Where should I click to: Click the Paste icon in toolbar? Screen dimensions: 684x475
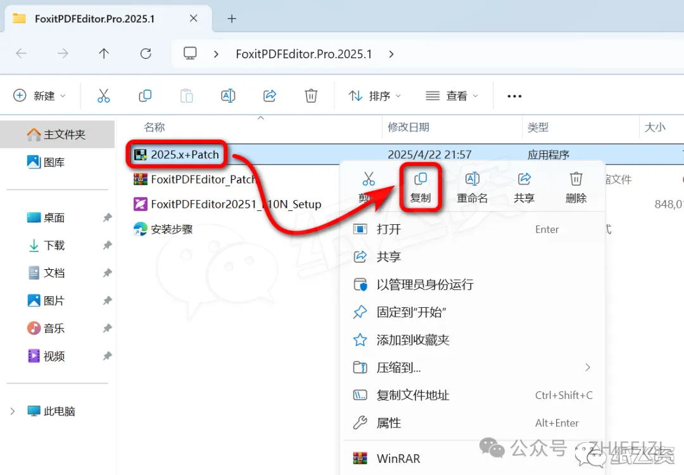[186, 96]
